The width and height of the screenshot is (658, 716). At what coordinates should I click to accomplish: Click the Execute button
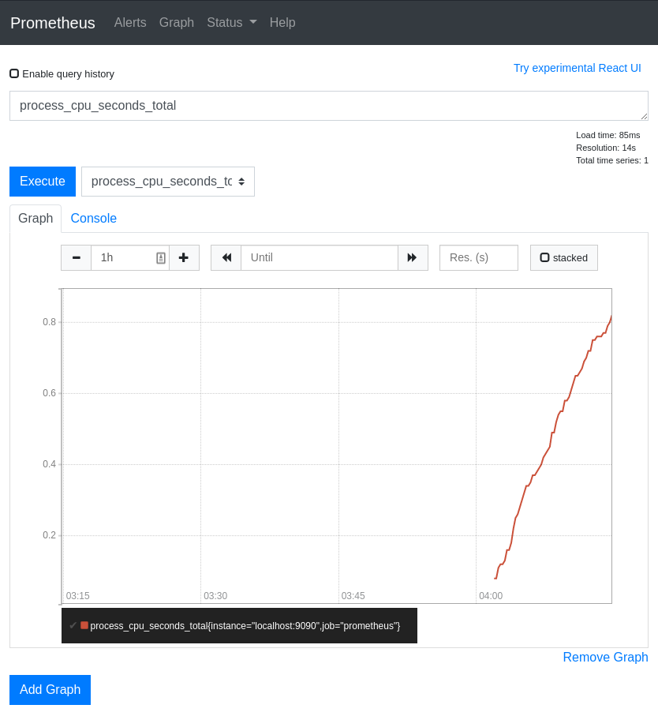pos(42,181)
